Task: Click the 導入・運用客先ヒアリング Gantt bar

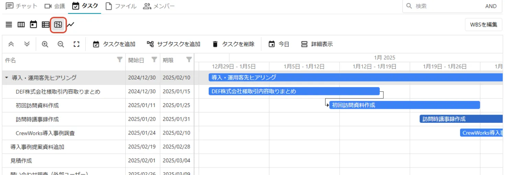Action: (356, 78)
